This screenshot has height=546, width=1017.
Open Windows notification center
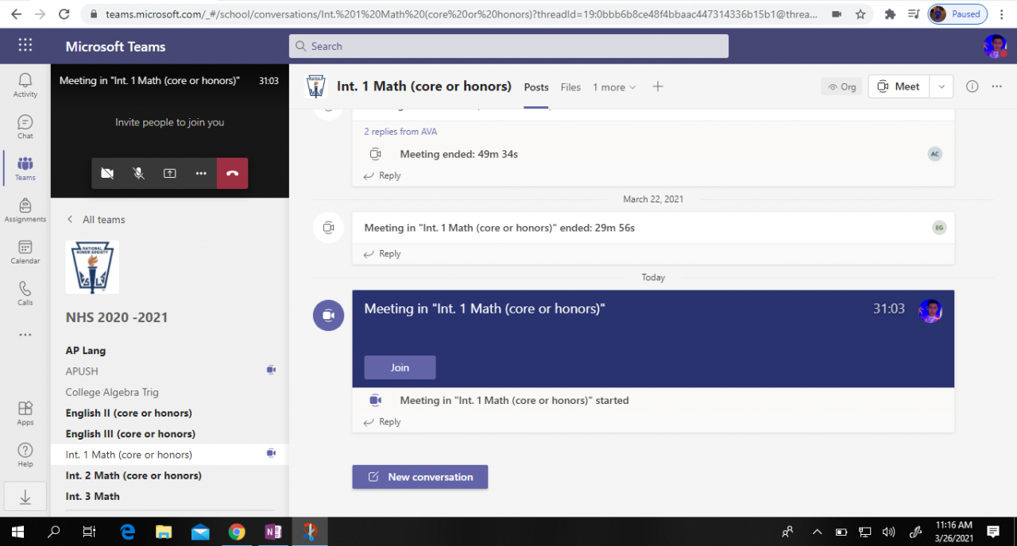(x=993, y=532)
